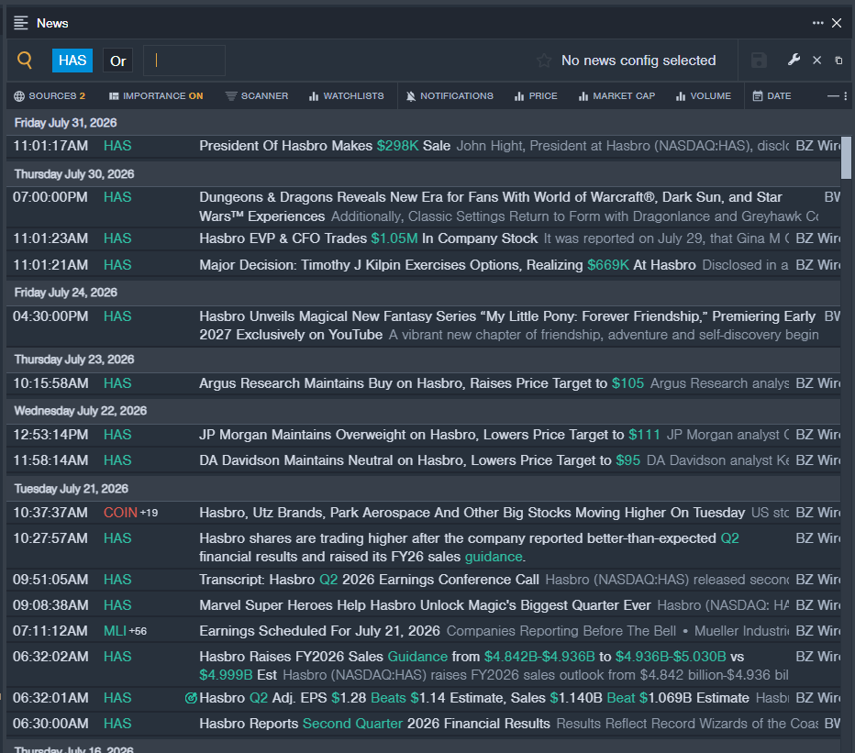
Task: Click the News panel title
Action: tap(52, 23)
